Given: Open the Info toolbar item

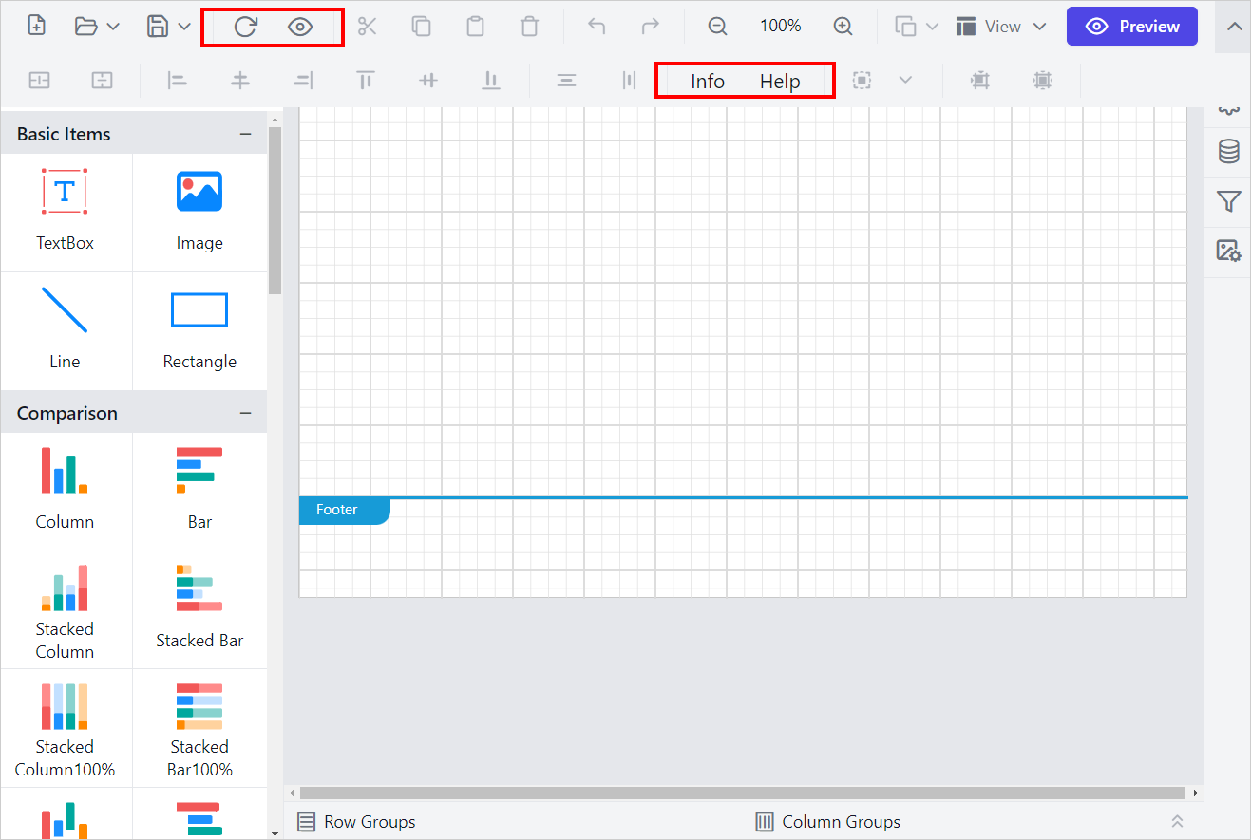Looking at the screenshot, I should pos(708,82).
